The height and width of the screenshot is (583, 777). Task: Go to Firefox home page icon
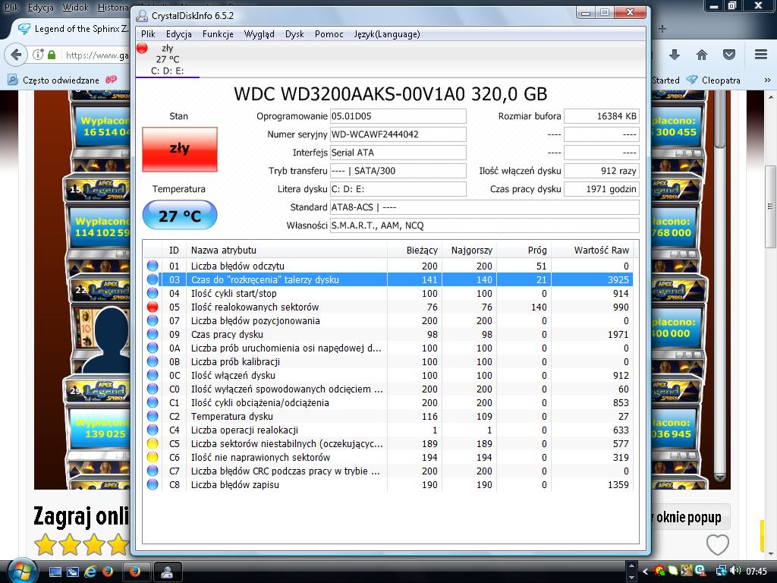[x=702, y=55]
